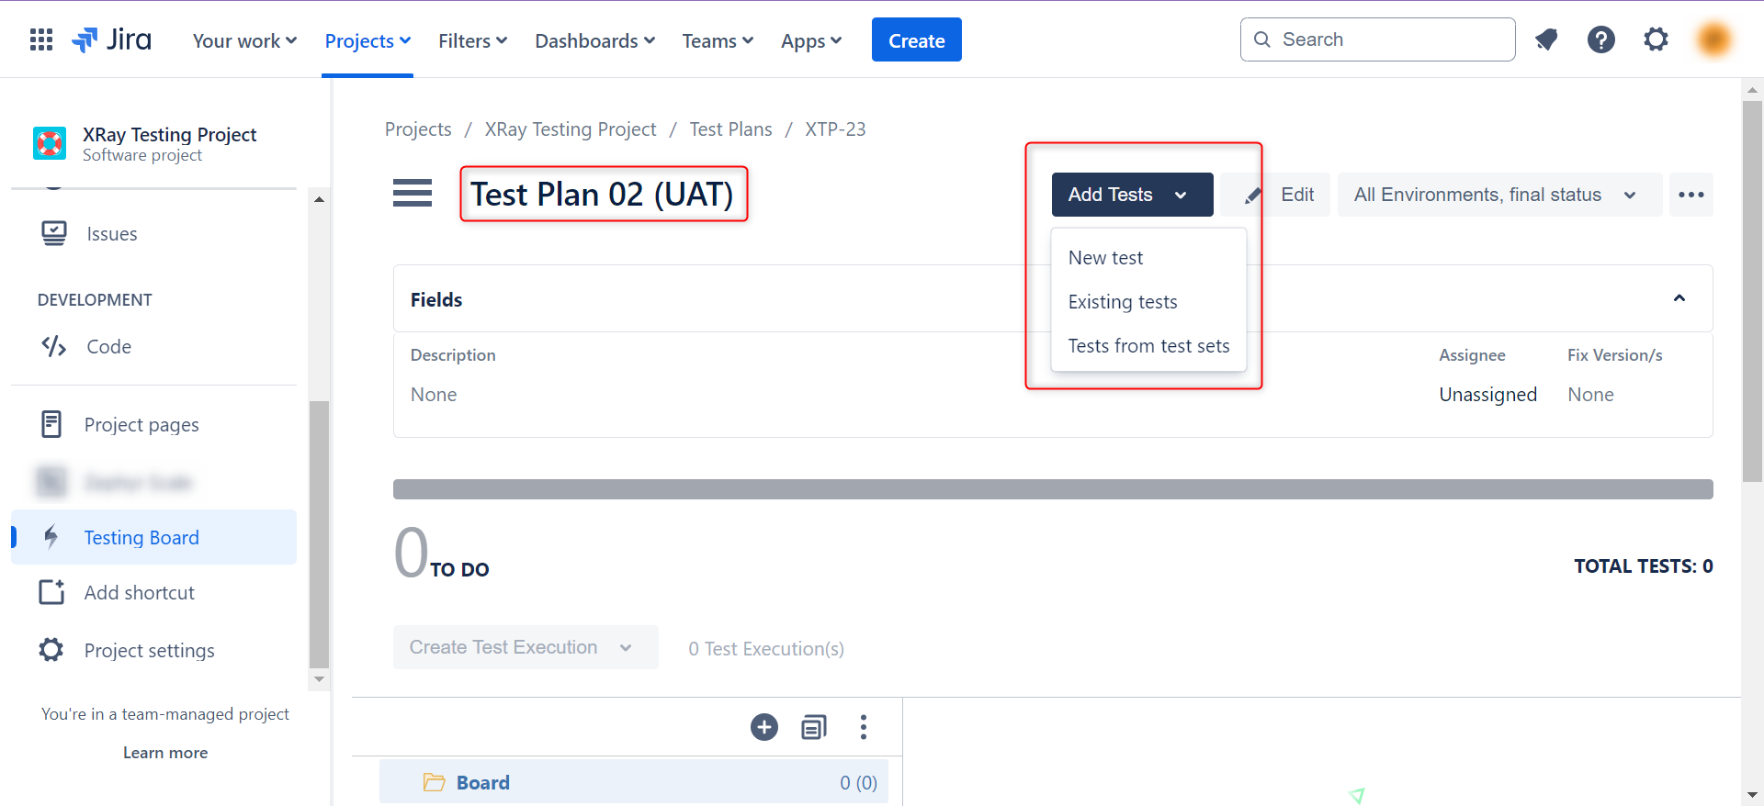Viewport: 1764px width, 806px height.
Task: Choose Tests from test sets option
Action: 1148,346
